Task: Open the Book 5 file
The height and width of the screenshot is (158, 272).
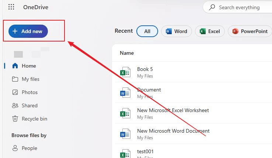Action: (x=145, y=69)
